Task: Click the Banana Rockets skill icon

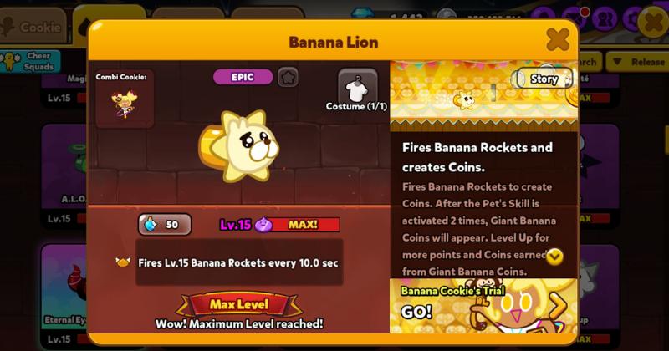Action: tap(123, 262)
